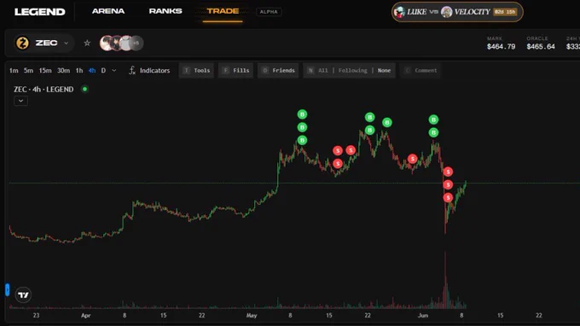This screenshot has height=326, width=580.
Task: Switch chart to D timeframe
Action: pyautogui.click(x=103, y=70)
